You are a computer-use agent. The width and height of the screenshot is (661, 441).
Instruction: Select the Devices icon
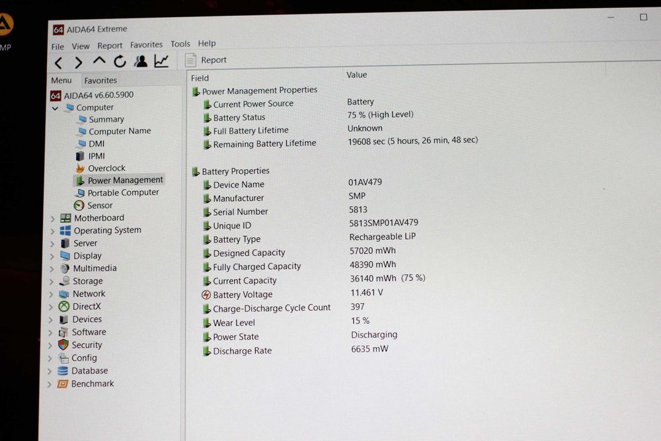pyautogui.click(x=63, y=319)
